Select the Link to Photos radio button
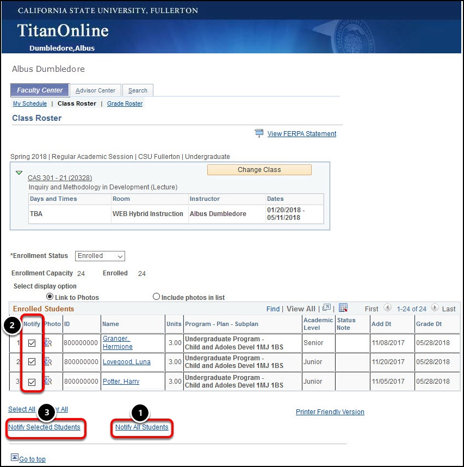Viewport: 464px width, 467px height. tap(50, 297)
